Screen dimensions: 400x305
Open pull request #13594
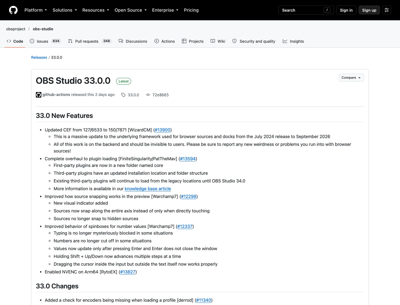[x=188, y=159]
